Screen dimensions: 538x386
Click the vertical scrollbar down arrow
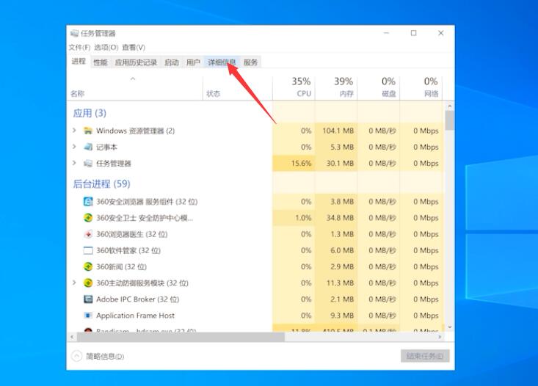coord(449,327)
